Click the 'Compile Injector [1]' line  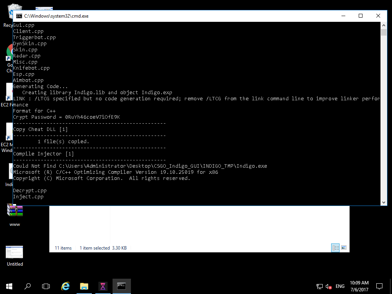[x=44, y=154]
